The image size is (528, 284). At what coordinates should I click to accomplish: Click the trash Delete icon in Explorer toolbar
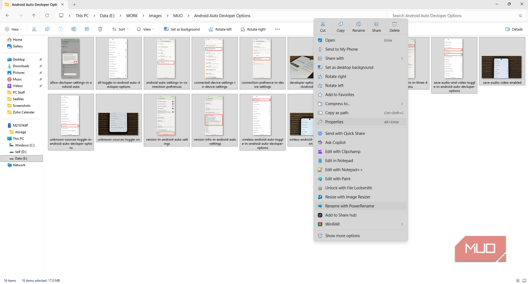[100, 29]
